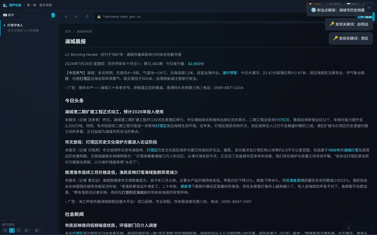377x235 pixels.
Task: Go forward with the browser forward arrow
Action: 76,17
